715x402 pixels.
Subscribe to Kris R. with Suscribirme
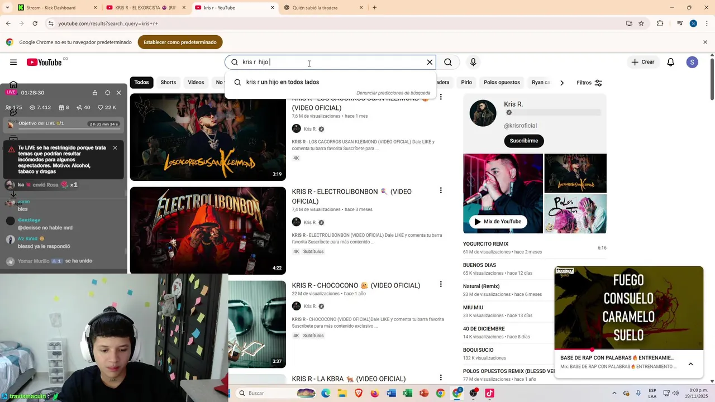524,141
